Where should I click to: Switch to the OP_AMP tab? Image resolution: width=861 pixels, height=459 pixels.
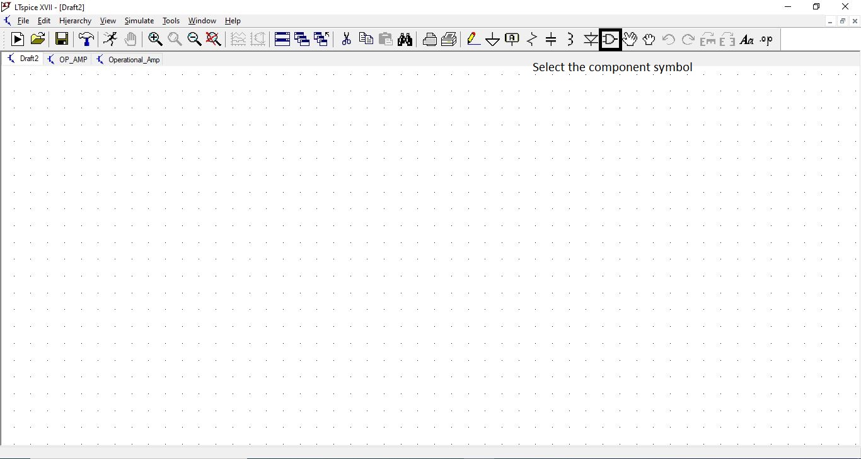67,59
